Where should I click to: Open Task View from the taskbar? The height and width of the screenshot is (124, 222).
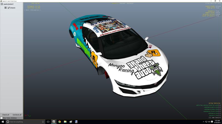coord(48,122)
